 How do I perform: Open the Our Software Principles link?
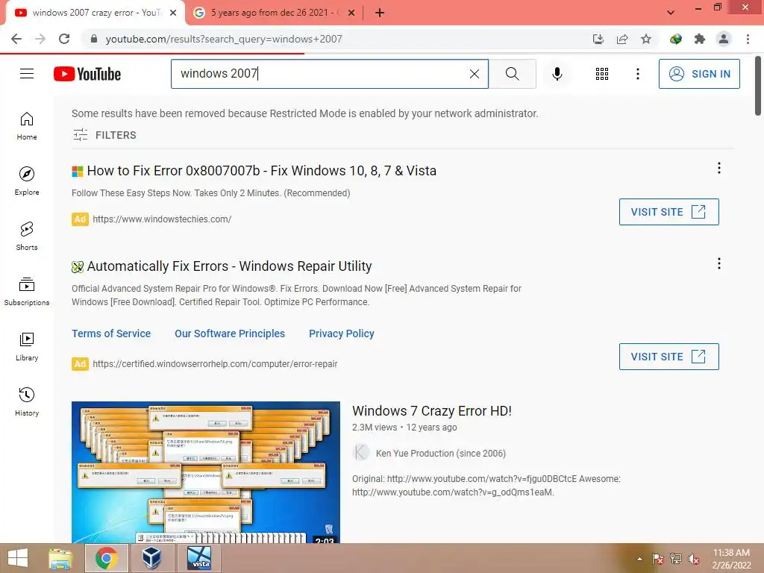(x=230, y=334)
